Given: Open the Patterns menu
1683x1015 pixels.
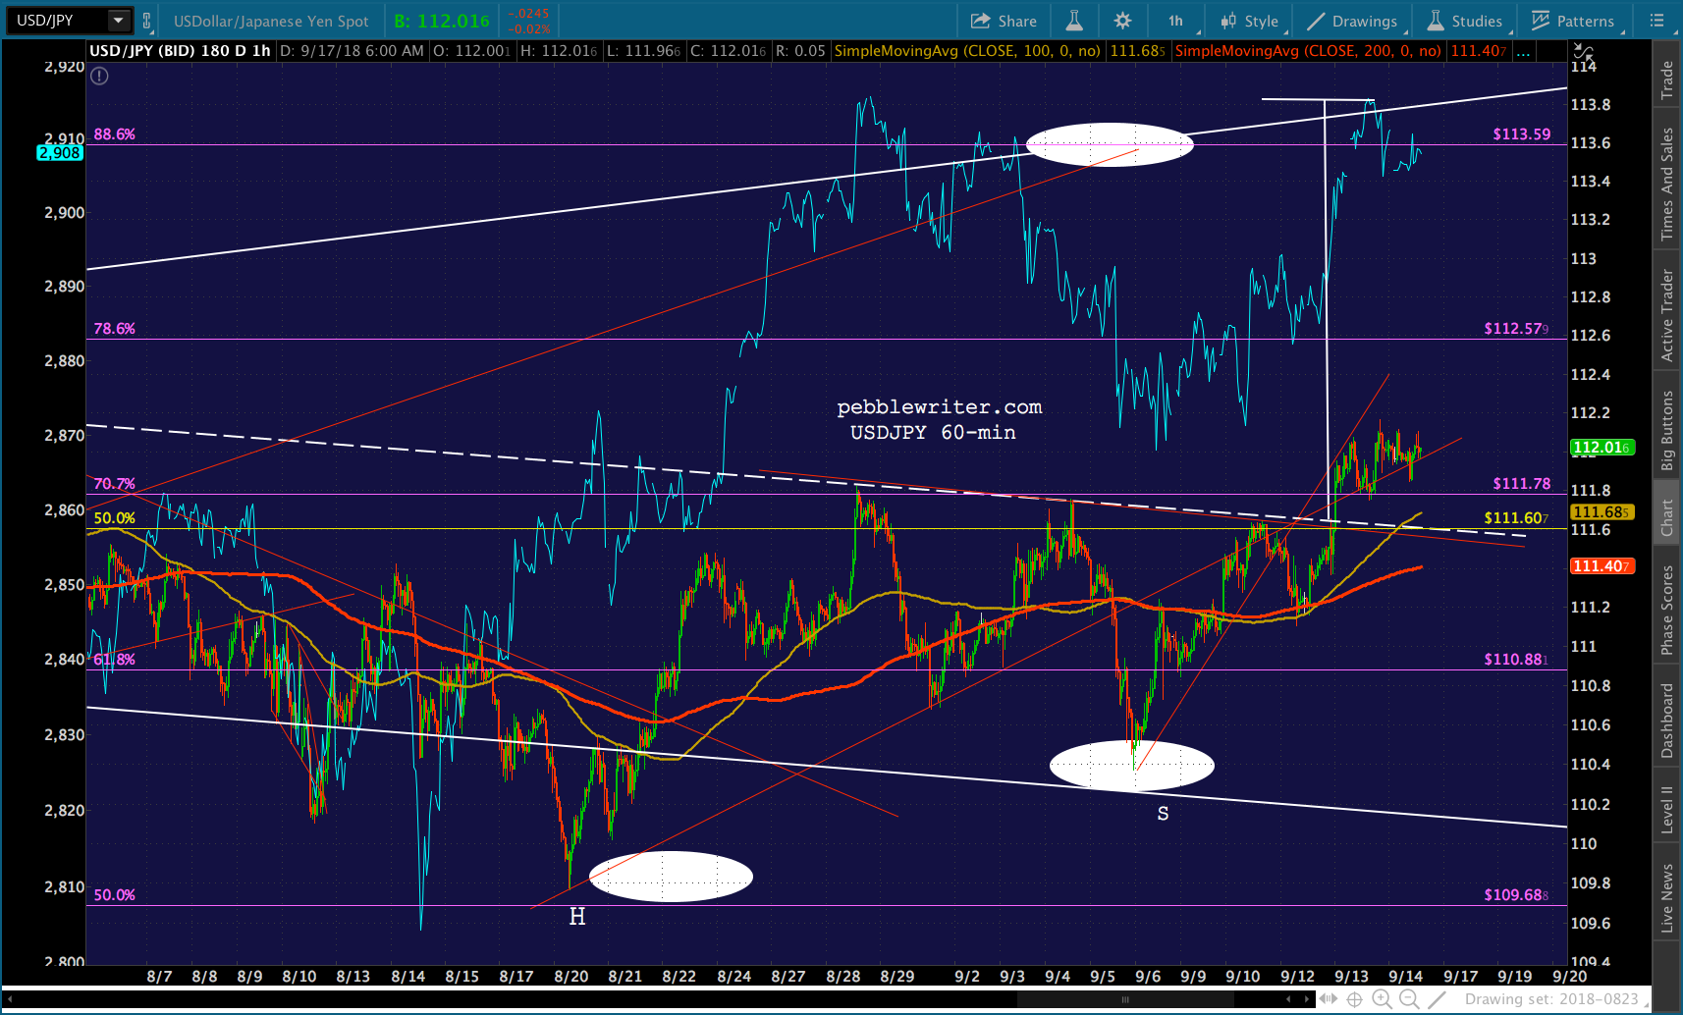Looking at the screenshot, I should click(x=1572, y=21).
